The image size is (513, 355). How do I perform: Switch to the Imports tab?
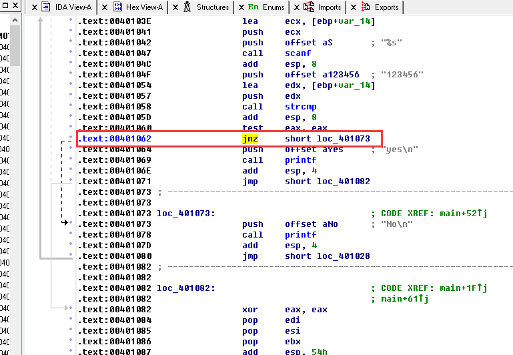click(323, 7)
